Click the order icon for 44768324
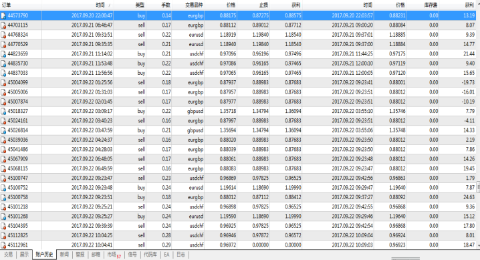 point(3,35)
